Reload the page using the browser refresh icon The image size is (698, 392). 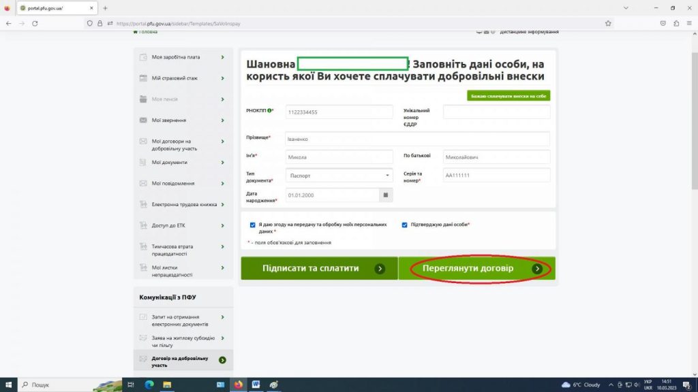pos(35,23)
